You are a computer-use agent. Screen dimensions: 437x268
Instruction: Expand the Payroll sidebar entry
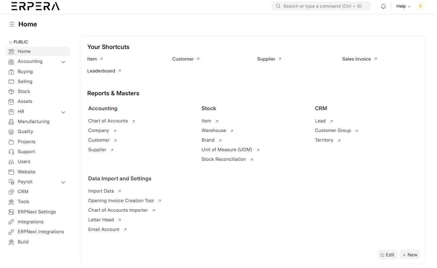coord(63,182)
